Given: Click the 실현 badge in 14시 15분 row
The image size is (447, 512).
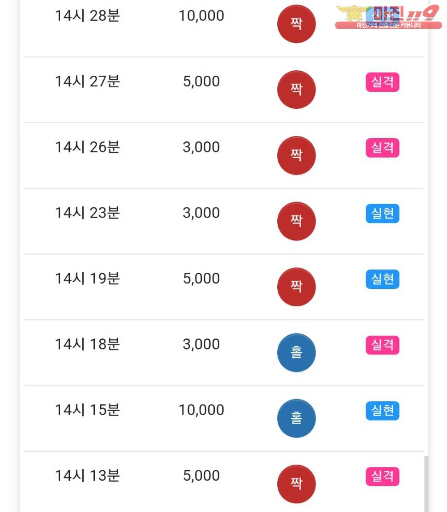Looking at the screenshot, I should point(382,411).
